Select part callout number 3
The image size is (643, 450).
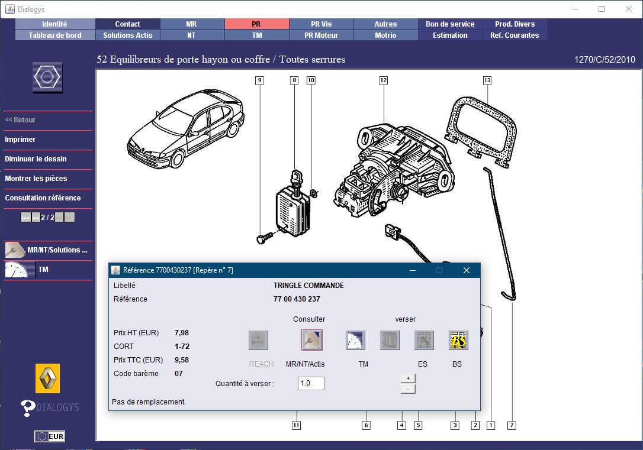(455, 425)
